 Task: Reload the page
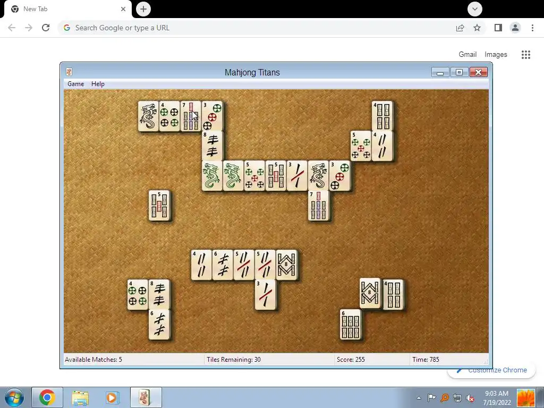(46, 28)
